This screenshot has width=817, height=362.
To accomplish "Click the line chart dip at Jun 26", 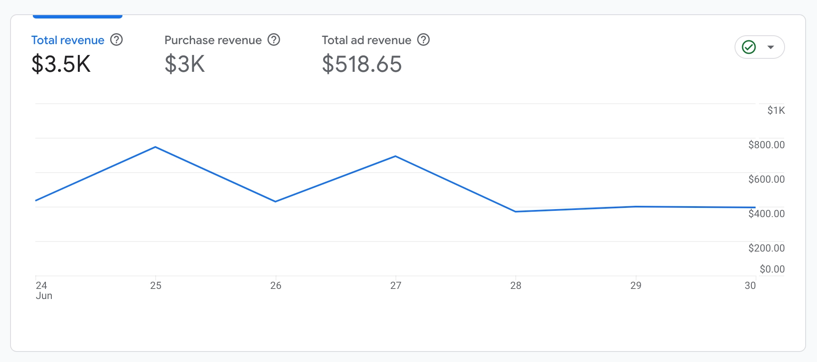I will click(276, 202).
